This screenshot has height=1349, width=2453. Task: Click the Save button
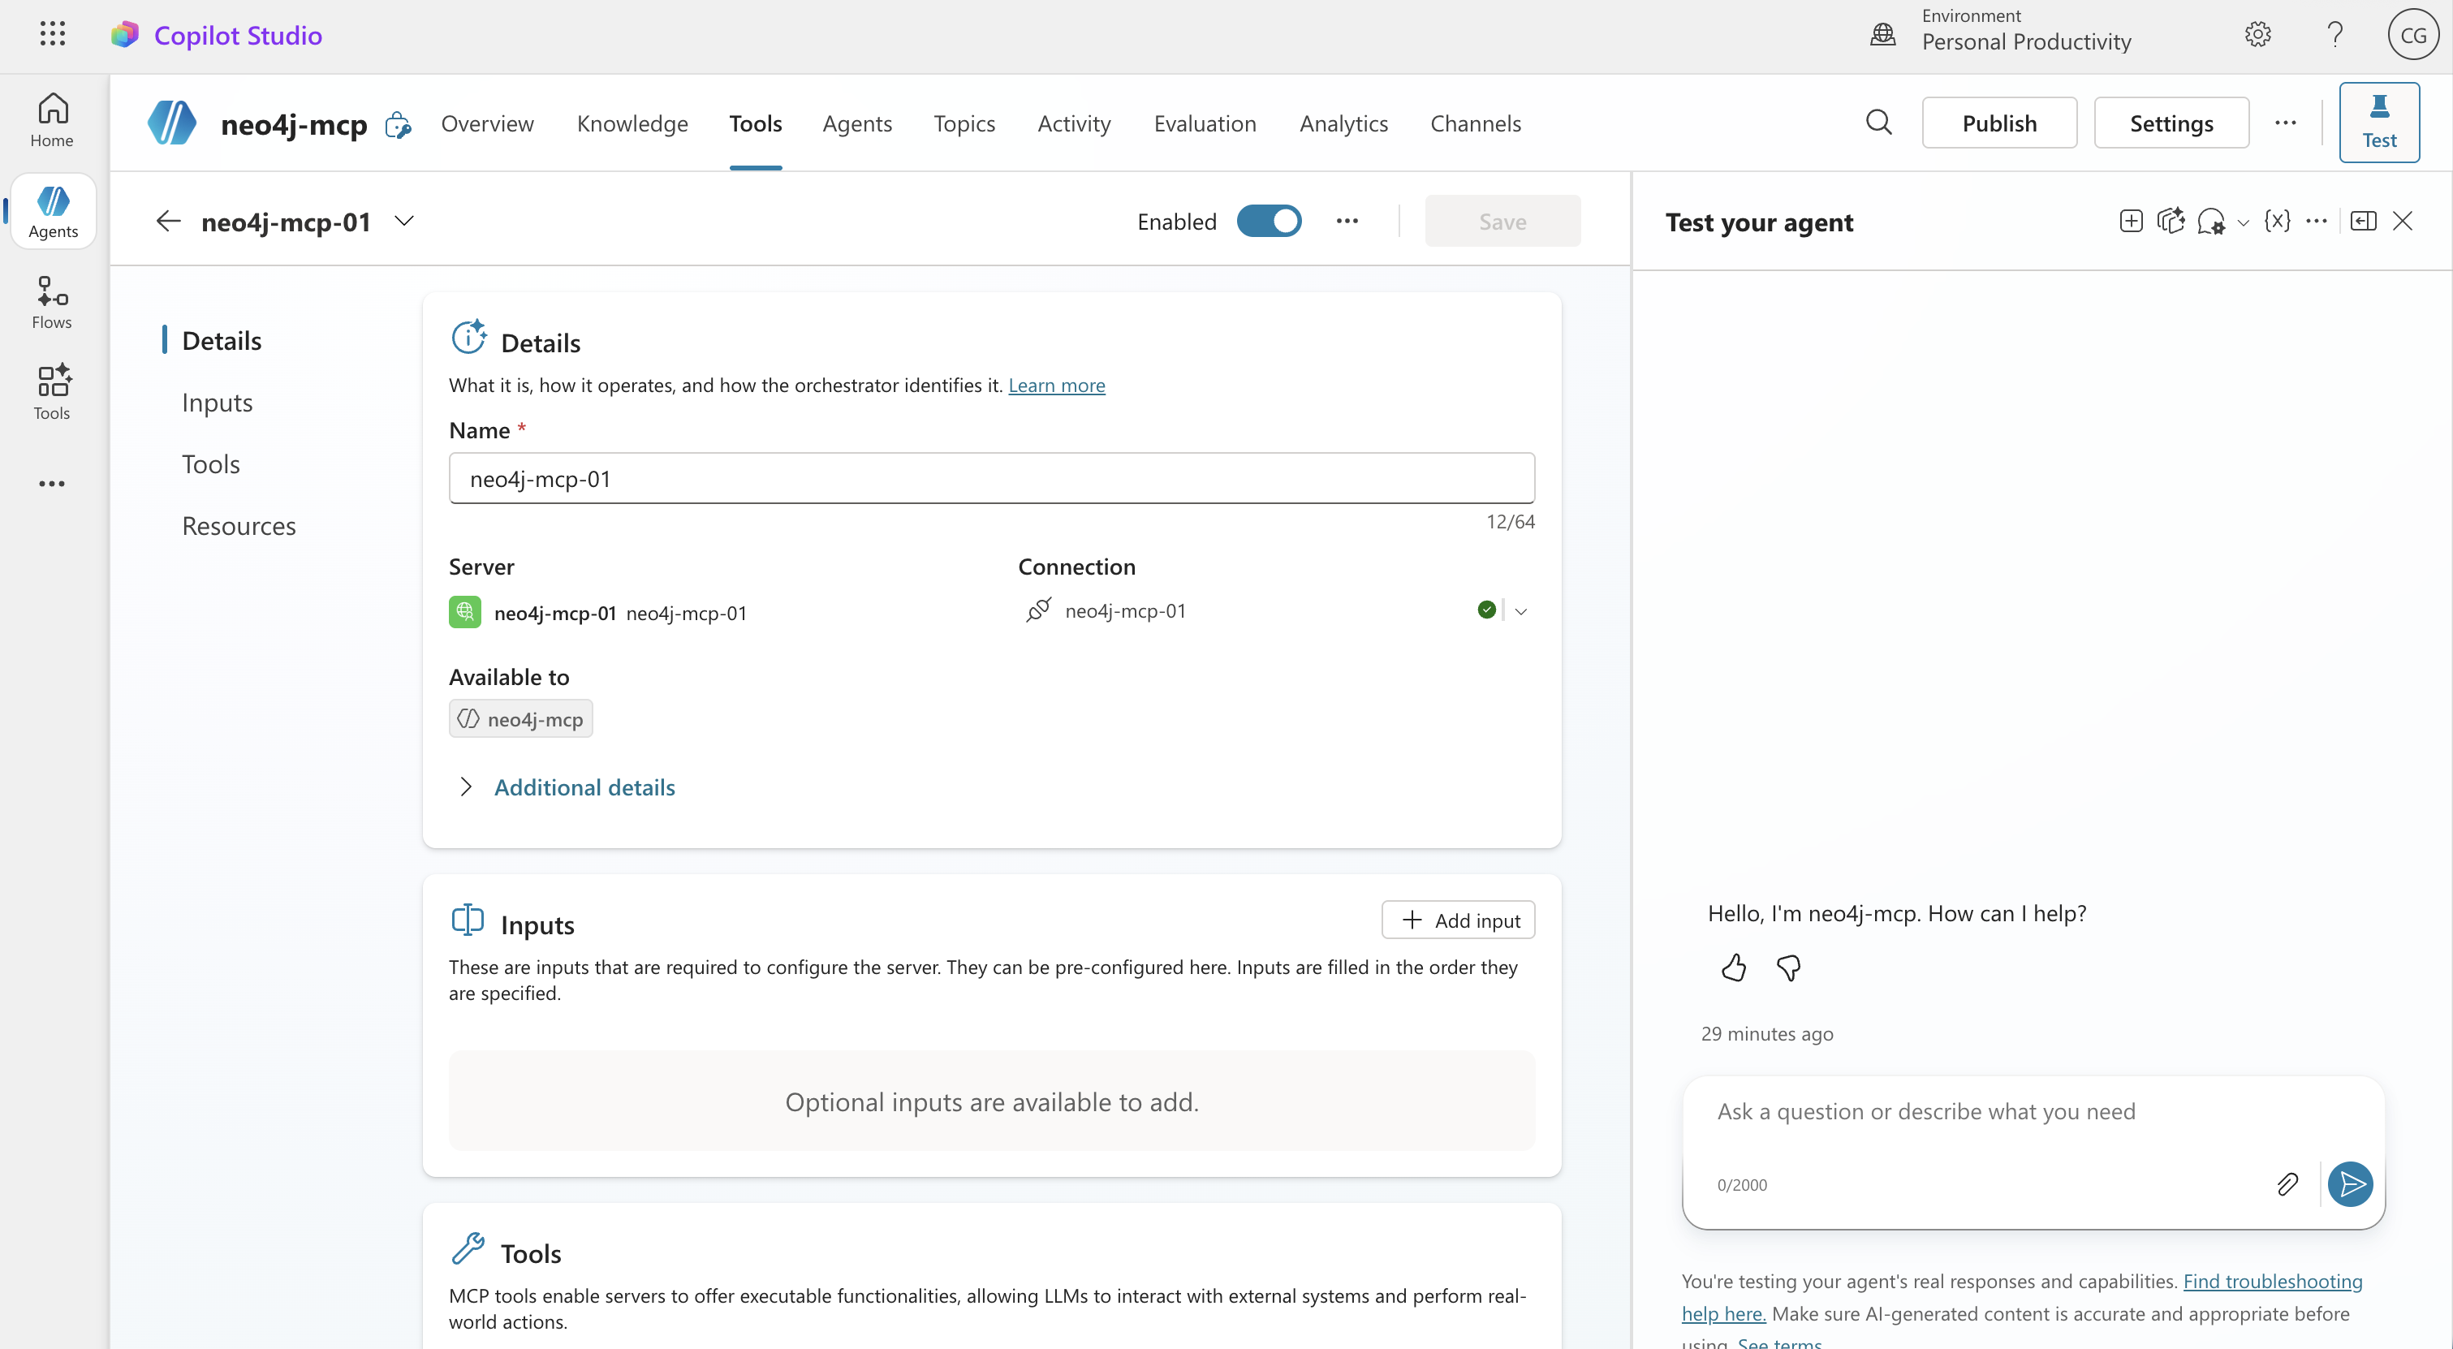tap(1502, 221)
